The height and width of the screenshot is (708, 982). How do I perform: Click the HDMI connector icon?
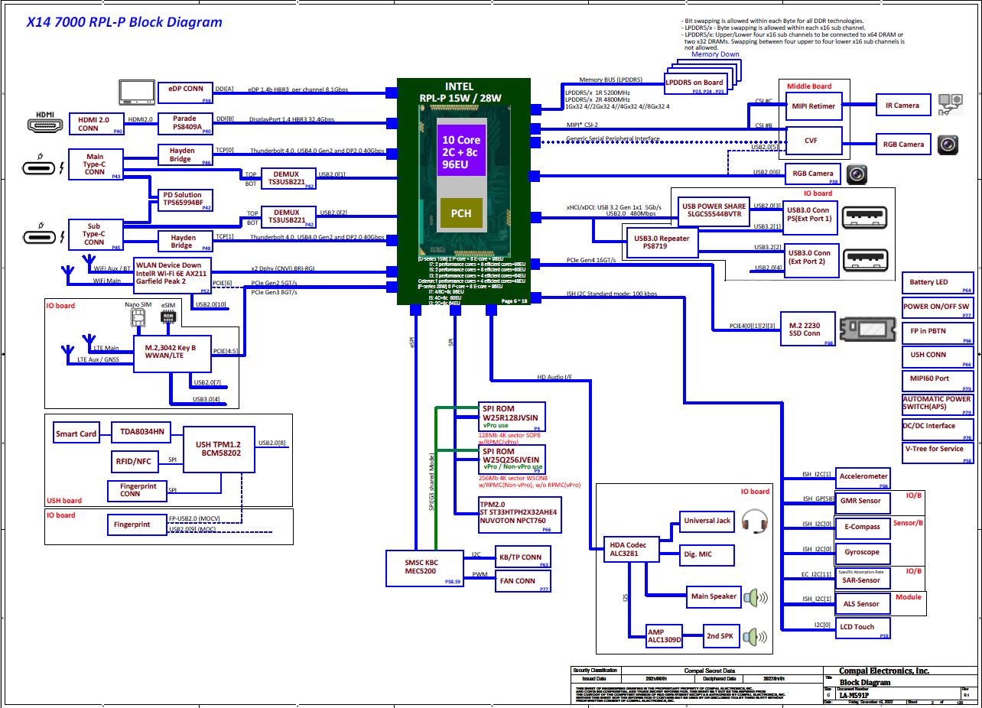click(x=46, y=123)
